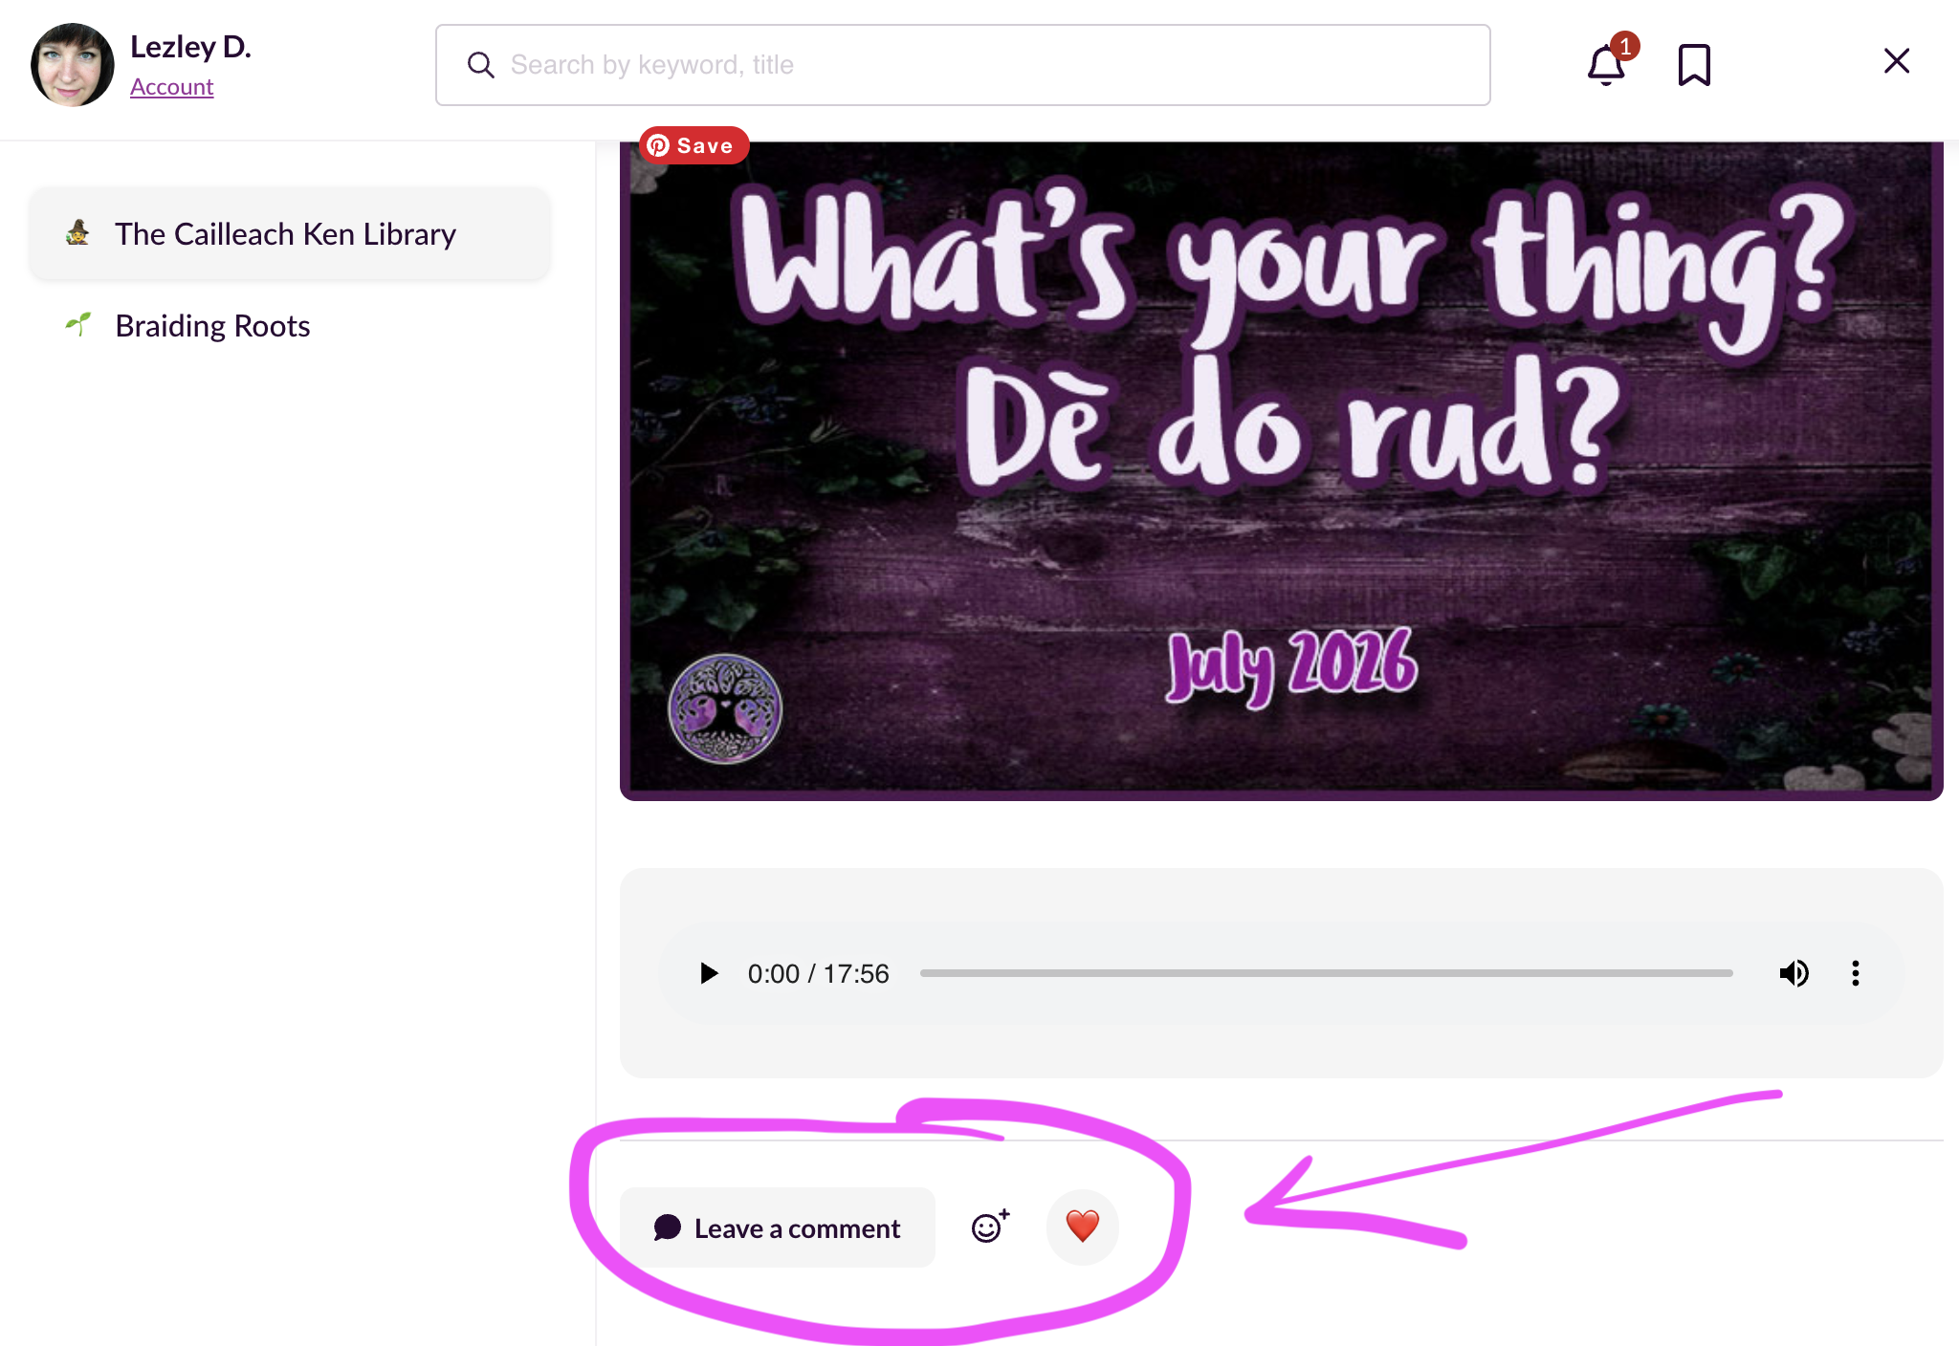Focus the search by keyword field
The height and width of the screenshot is (1346, 1959).
click(962, 65)
